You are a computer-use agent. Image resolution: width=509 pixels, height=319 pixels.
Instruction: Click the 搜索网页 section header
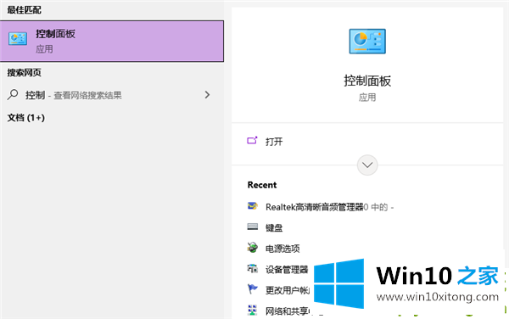[x=25, y=72]
